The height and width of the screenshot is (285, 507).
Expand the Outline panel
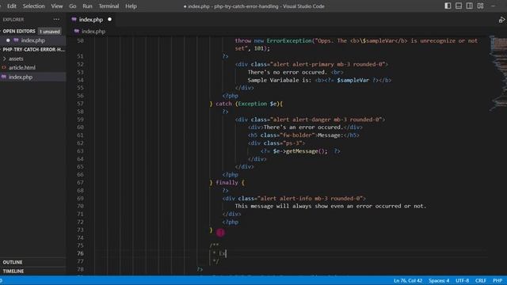coord(13,262)
